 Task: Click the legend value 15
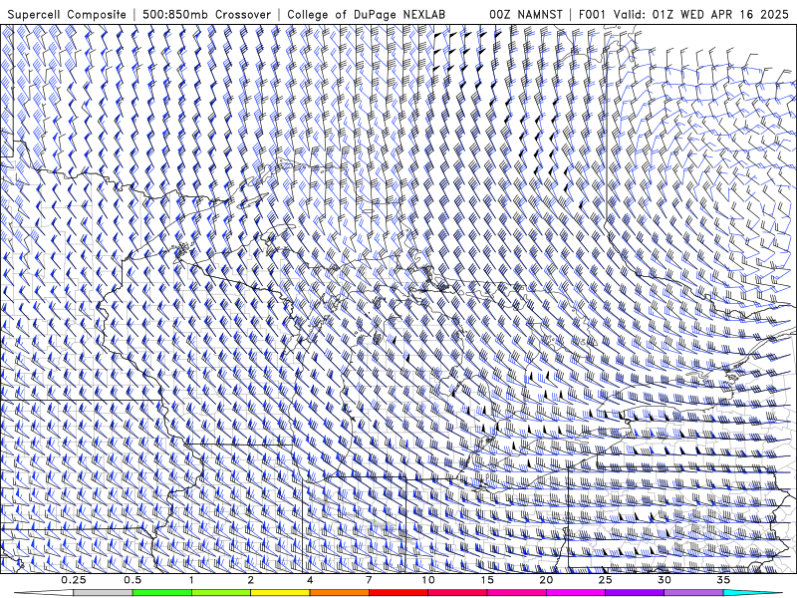[x=487, y=580]
